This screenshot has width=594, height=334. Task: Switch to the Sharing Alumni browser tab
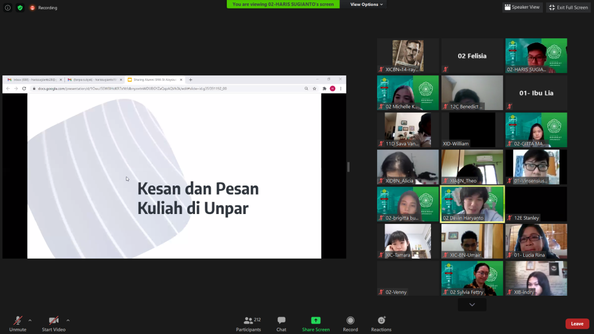pos(154,79)
